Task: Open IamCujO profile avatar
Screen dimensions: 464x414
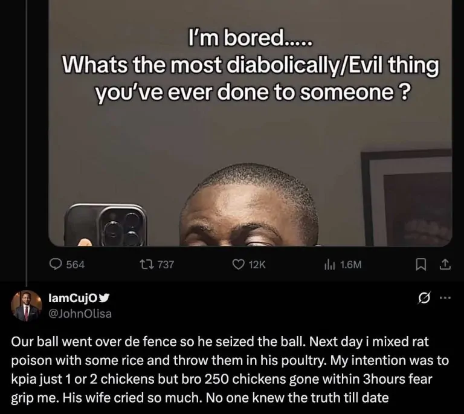Action: tap(27, 306)
